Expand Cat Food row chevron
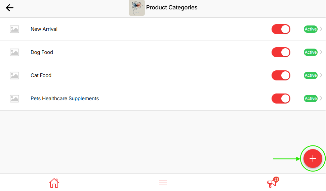Screen dimensions: 326x191 (321, 75)
